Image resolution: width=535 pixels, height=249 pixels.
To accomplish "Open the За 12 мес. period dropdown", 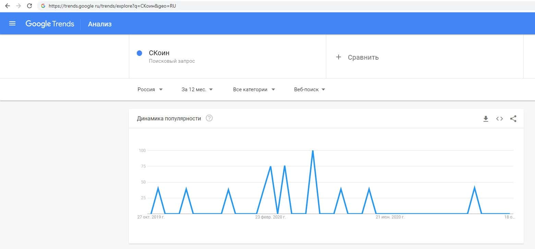I will [197, 90].
